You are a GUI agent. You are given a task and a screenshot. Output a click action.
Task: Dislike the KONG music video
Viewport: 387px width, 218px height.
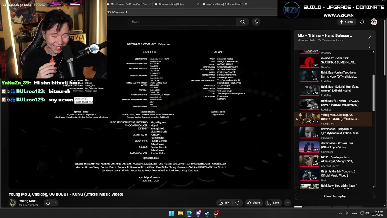pos(237,203)
